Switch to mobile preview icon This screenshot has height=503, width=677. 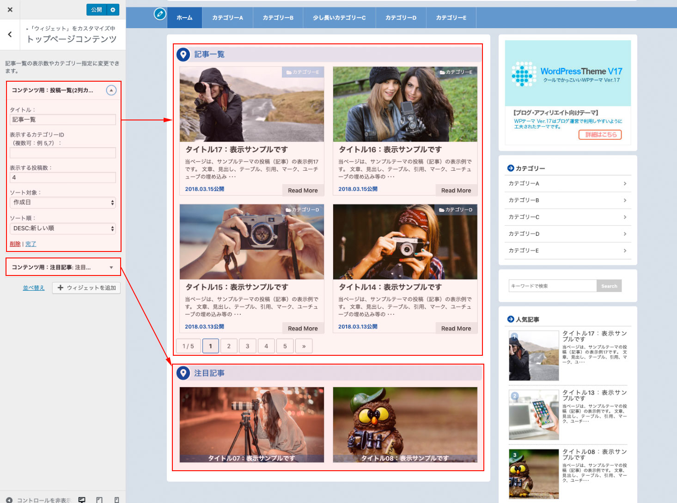pyautogui.click(x=116, y=500)
